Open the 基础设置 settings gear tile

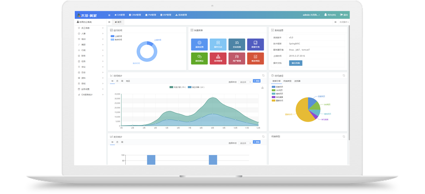(199, 44)
